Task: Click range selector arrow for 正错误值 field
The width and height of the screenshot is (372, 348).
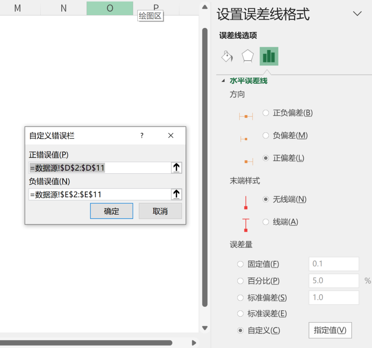Action: tap(176, 168)
